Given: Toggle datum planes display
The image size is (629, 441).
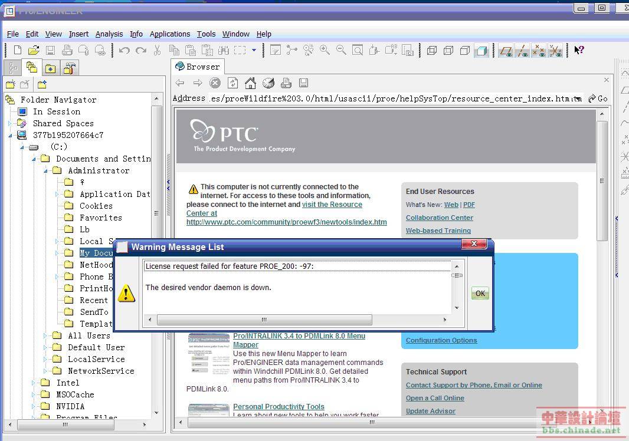Looking at the screenshot, I should pos(506,51).
